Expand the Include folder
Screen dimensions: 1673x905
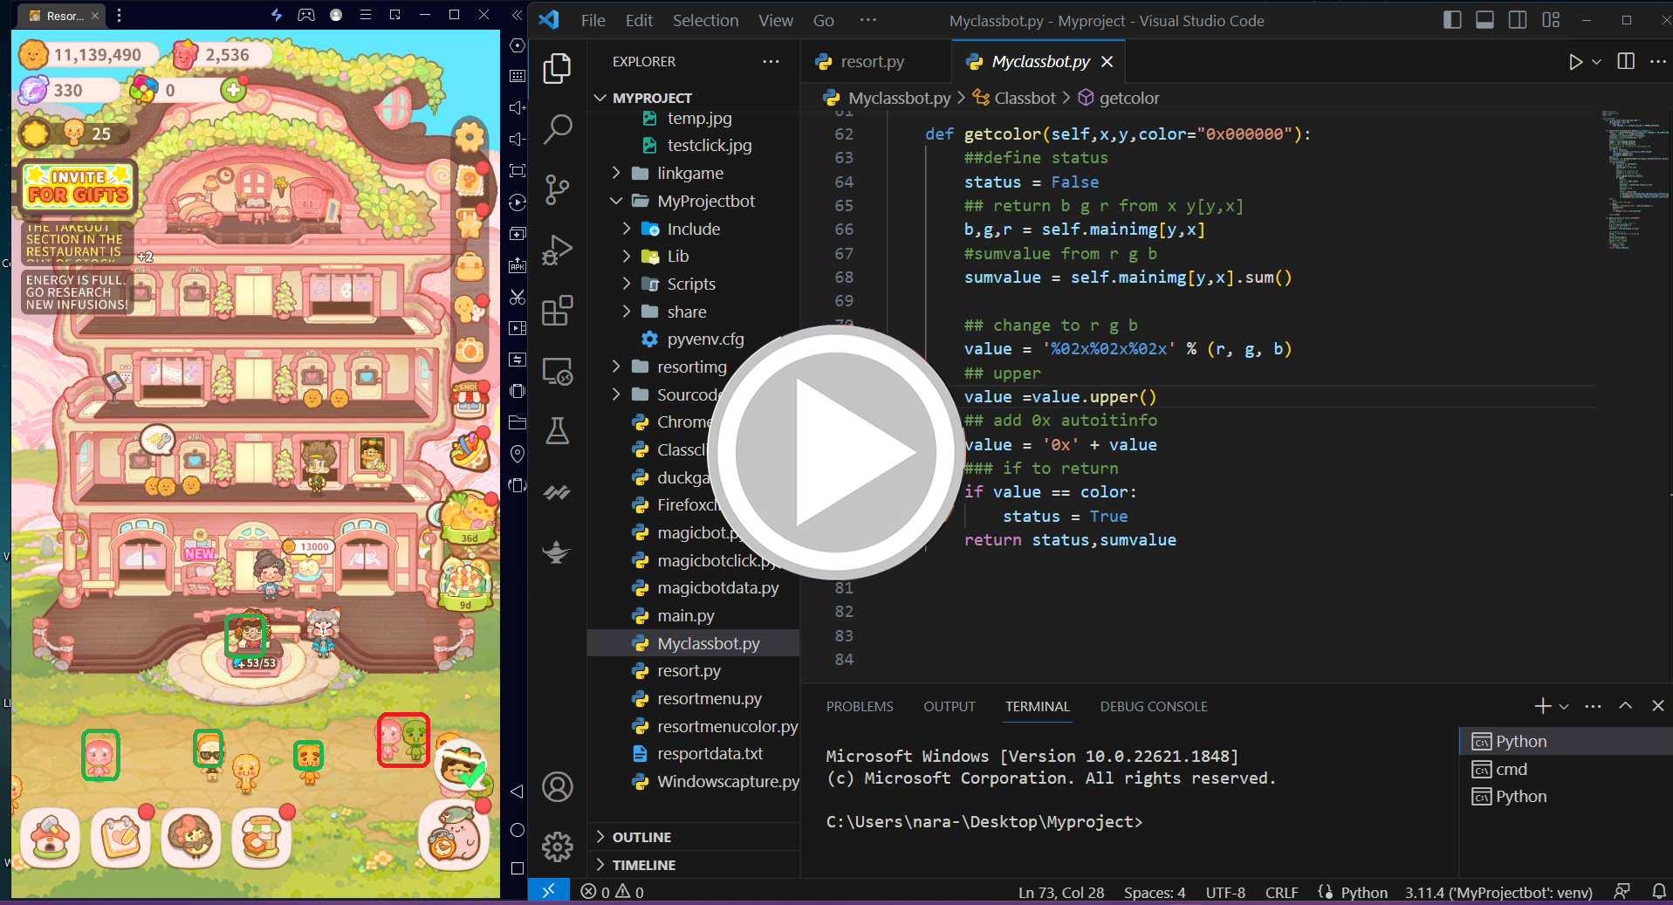click(x=693, y=229)
